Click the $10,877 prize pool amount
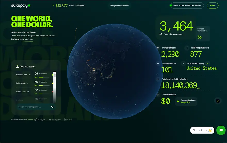This screenshot has width=227, height=143. [62, 6]
